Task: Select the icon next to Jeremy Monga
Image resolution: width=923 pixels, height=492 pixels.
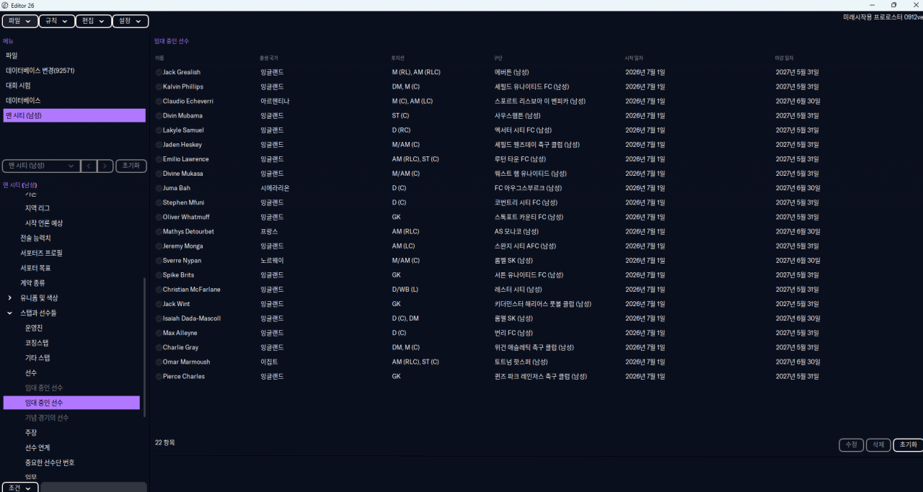Action: coord(159,246)
